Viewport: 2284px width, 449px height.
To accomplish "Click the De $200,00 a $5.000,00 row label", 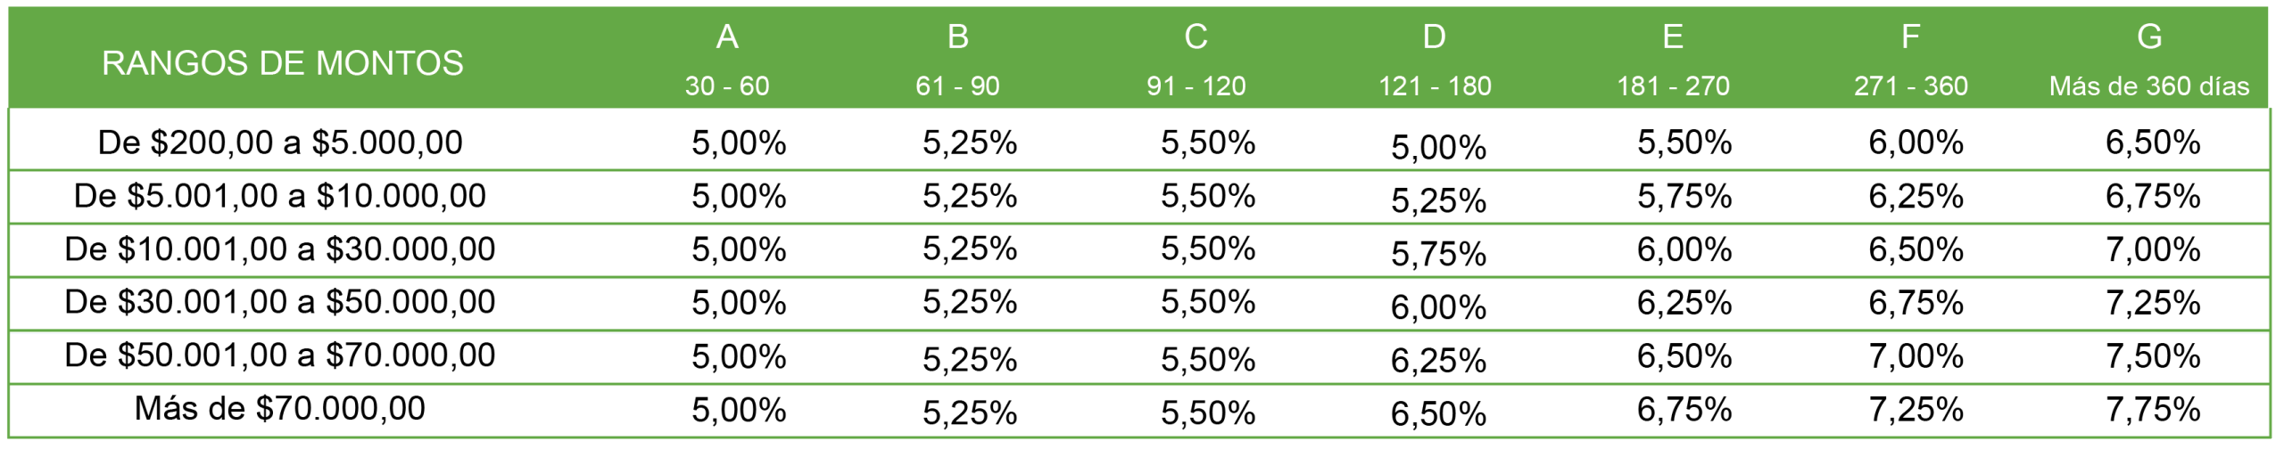I will click(x=280, y=143).
